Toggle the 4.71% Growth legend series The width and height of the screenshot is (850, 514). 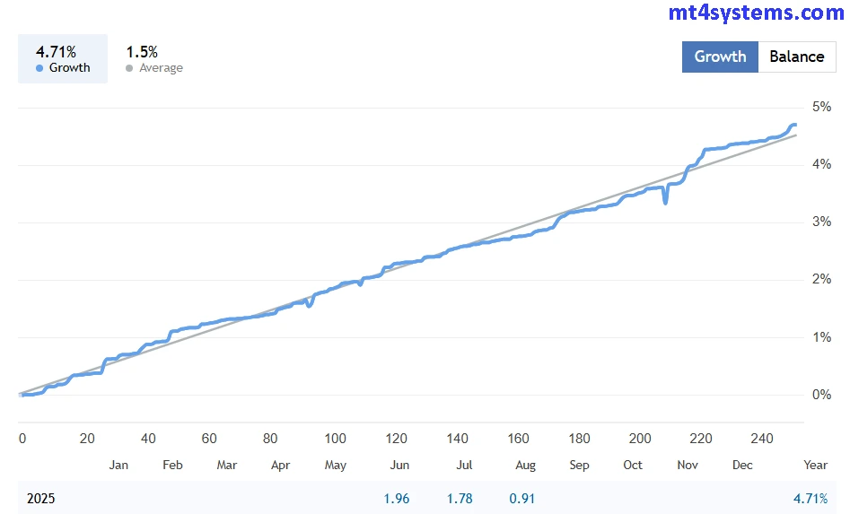click(x=63, y=59)
